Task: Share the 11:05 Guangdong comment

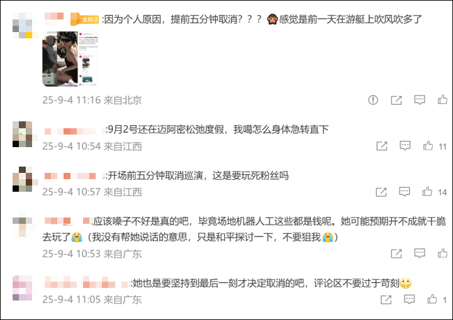Action: tap(386, 299)
